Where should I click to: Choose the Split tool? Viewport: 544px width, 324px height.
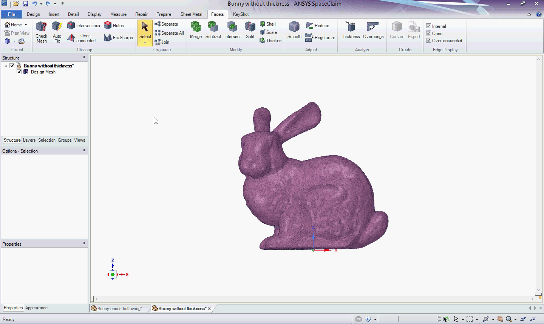250,30
